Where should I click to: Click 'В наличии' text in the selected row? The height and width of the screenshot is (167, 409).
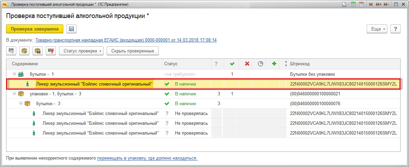185,84
